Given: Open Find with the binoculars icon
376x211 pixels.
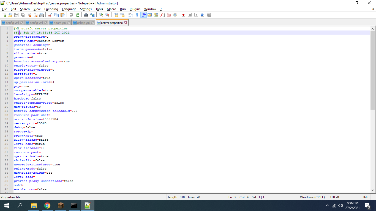Looking at the screenshot, I should pyautogui.click(x=86, y=15).
